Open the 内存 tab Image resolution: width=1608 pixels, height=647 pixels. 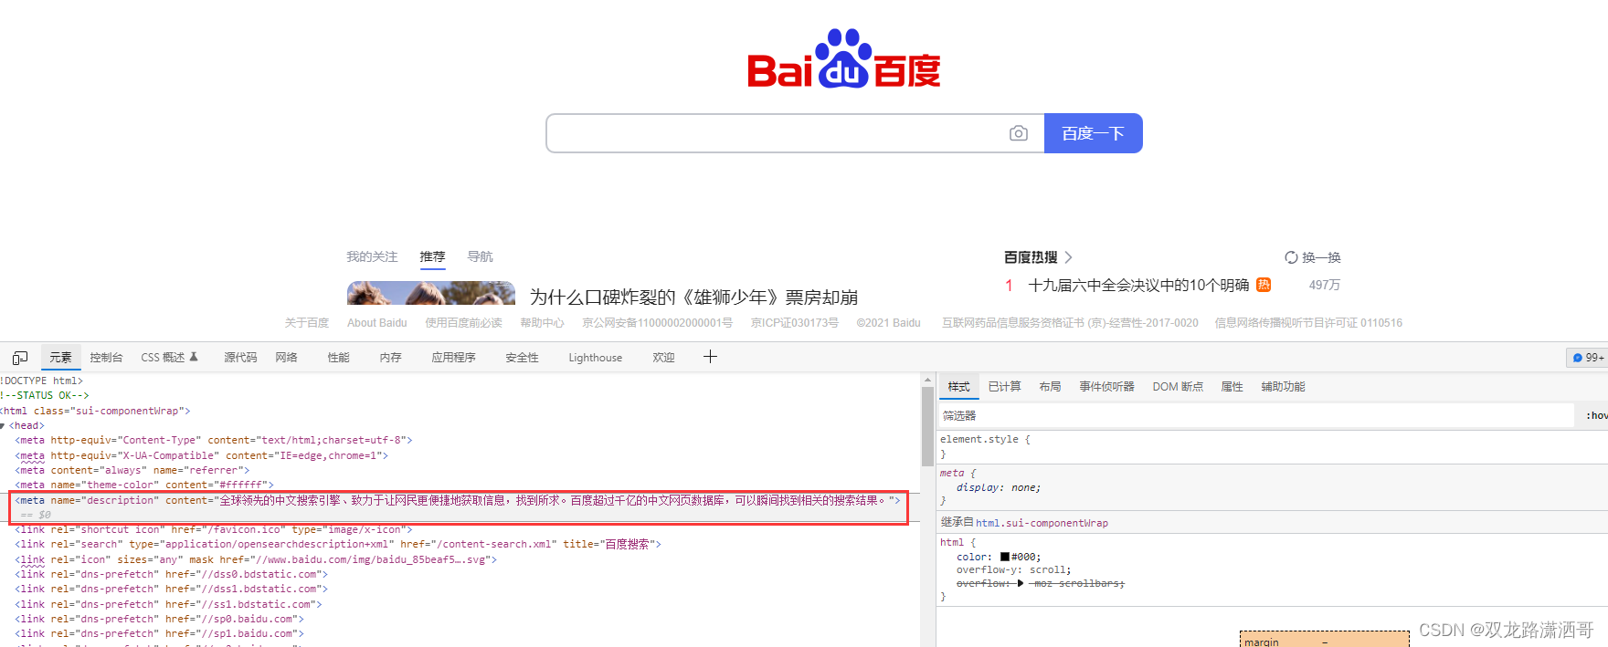pos(390,358)
